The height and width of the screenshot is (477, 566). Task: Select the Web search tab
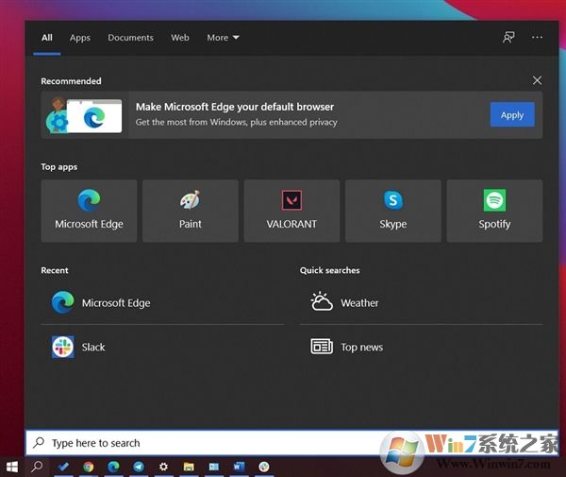coord(180,38)
